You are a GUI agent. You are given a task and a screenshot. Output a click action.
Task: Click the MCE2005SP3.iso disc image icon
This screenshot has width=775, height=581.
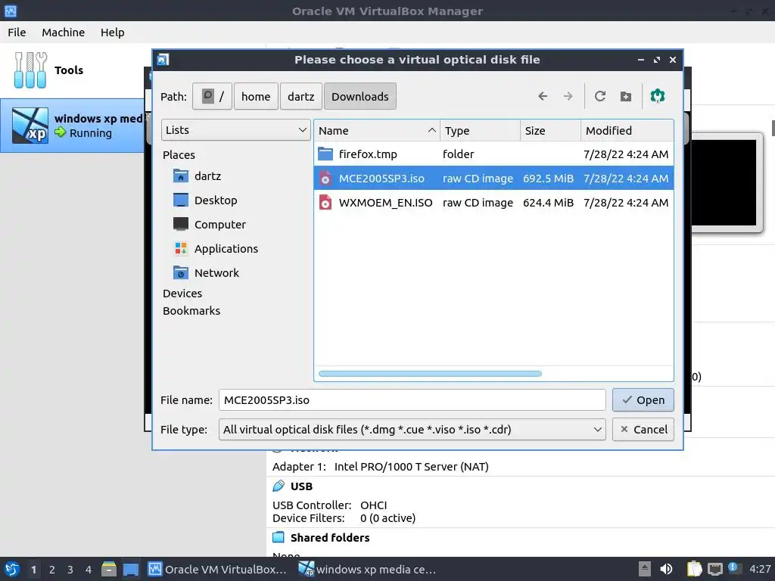[325, 179]
